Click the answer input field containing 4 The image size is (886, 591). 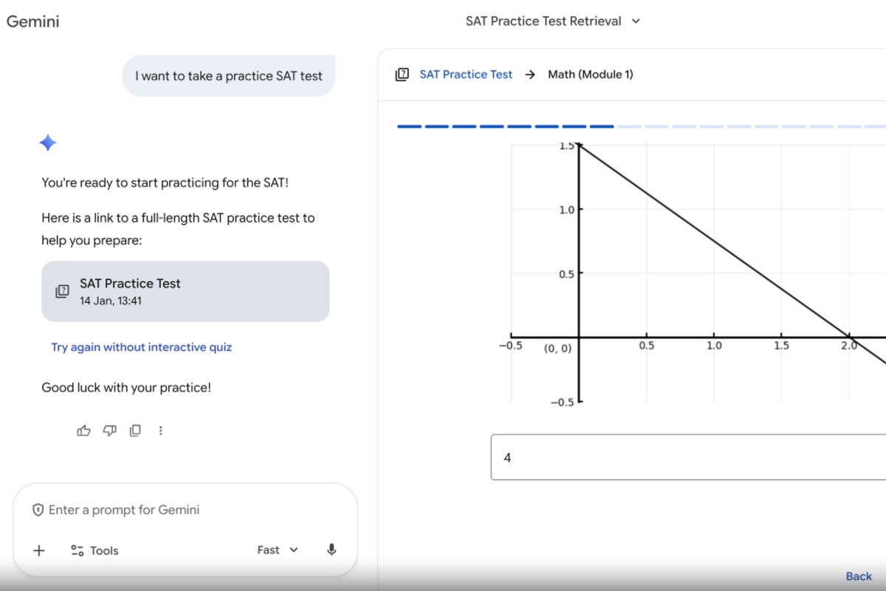point(687,457)
